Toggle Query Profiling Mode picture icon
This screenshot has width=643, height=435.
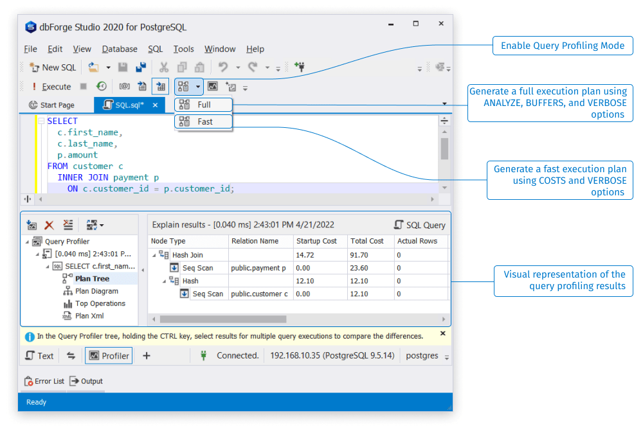click(x=212, y=87)
